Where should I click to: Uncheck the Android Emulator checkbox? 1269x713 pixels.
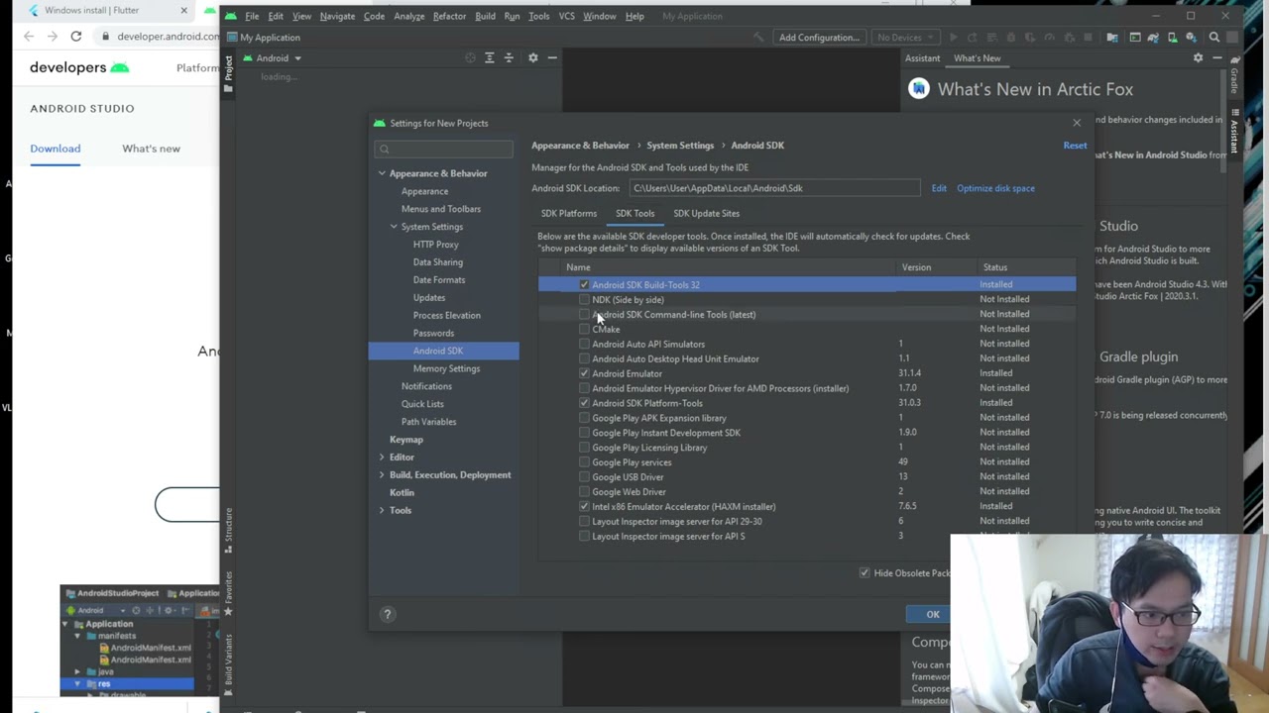(584, 373)
